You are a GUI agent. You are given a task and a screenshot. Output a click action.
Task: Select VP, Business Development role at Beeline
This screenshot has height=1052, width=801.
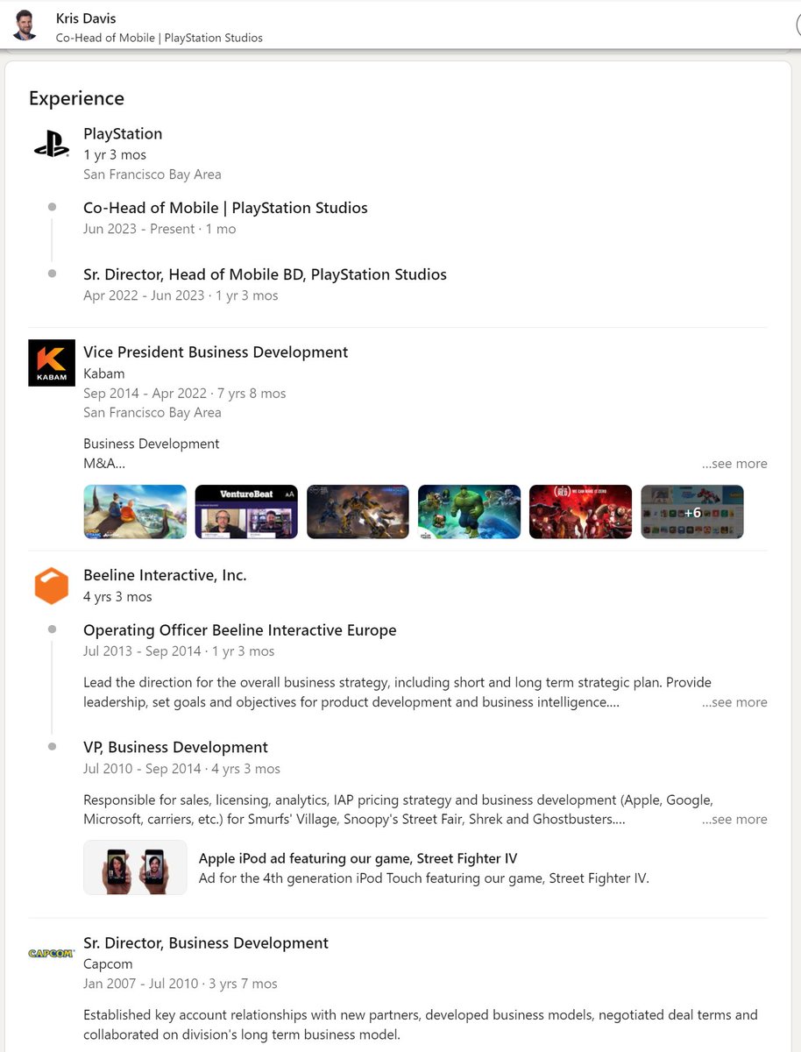tap(175, 748)
